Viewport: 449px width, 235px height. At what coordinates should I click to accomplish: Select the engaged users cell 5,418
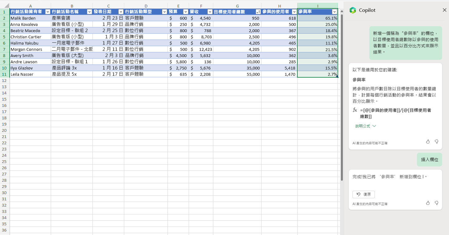point(279,68)
